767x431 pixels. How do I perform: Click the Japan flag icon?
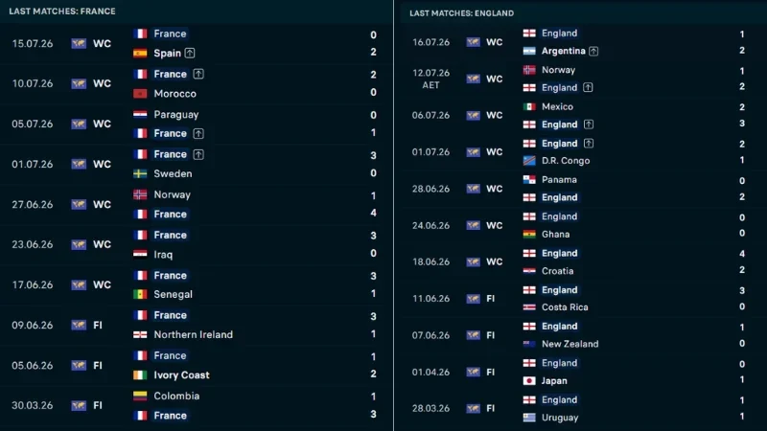529,380
